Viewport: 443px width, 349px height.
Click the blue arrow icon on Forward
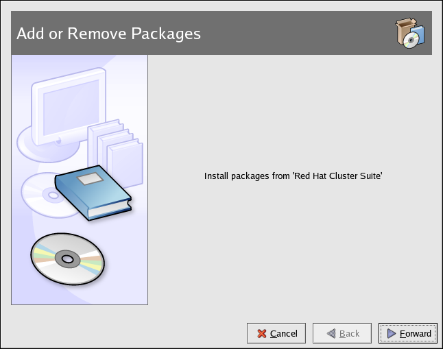[x=392, y=333]
